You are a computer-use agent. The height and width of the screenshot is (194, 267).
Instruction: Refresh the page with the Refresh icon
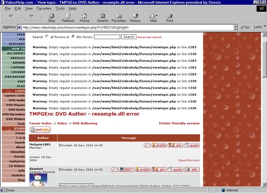[68, 18]
